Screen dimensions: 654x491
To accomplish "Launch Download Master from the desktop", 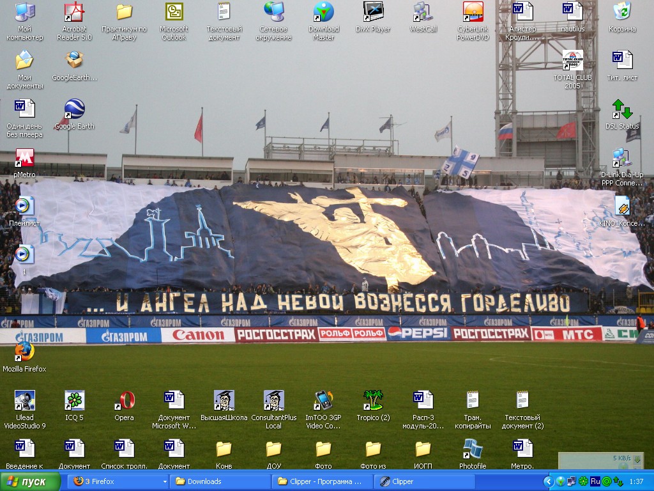I will point(323,12).
